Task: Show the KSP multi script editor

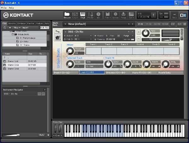Action: 173,24
